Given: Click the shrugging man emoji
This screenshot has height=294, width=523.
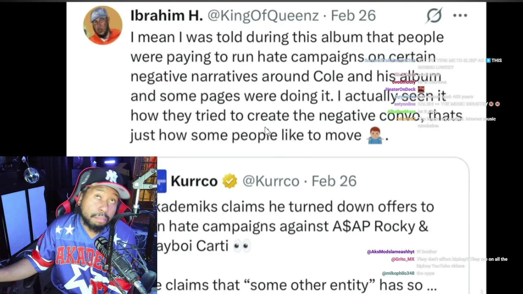Looking at the screenshot, I should point(375,135).
